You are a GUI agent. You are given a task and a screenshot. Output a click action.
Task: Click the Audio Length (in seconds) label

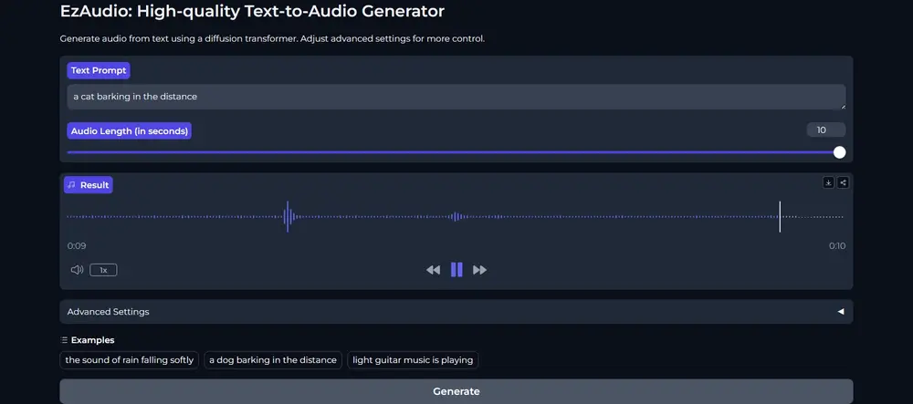(130, 130)
